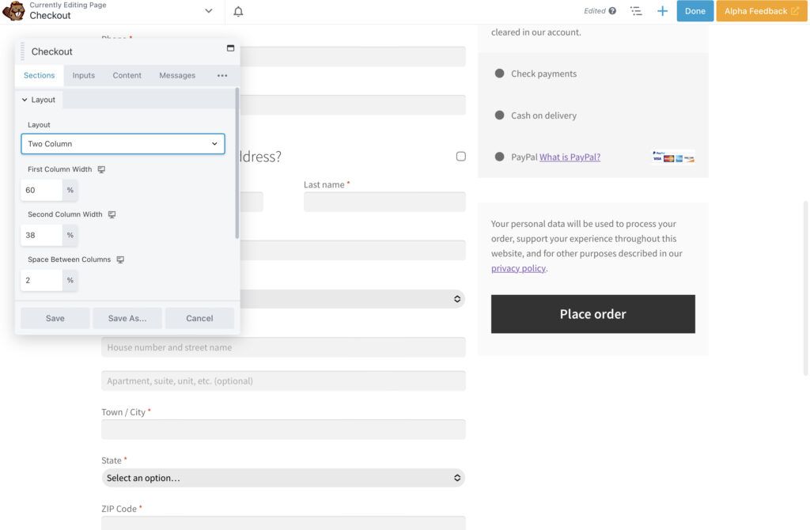This screenshot has width=810, height=530.
Task: Open the Layout dropdown showing Two Column
Action: [123, 144]
